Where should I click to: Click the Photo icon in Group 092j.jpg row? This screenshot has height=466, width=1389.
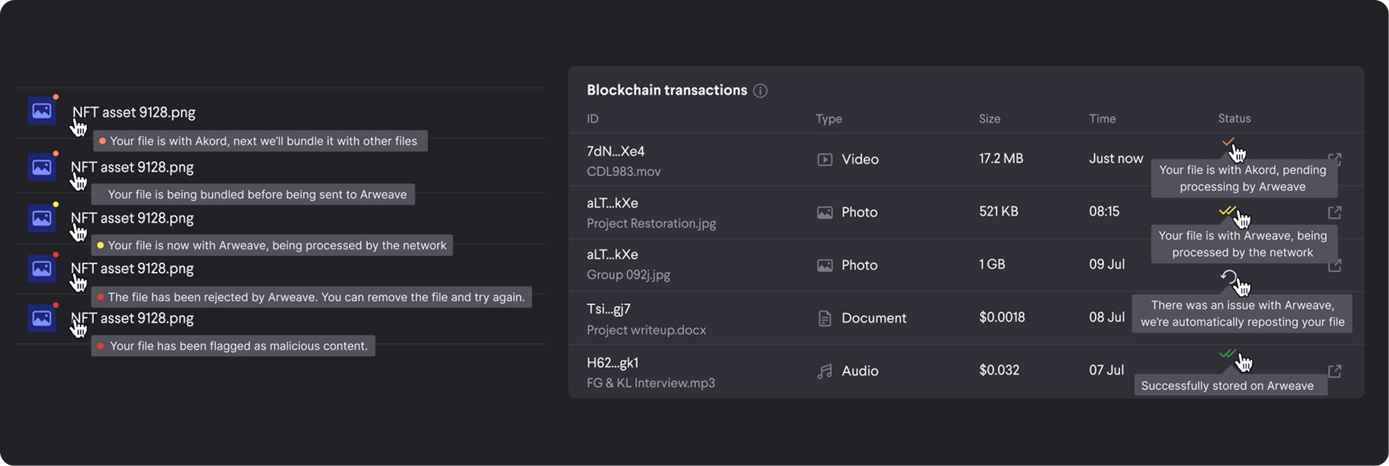(x=824, y=265)
